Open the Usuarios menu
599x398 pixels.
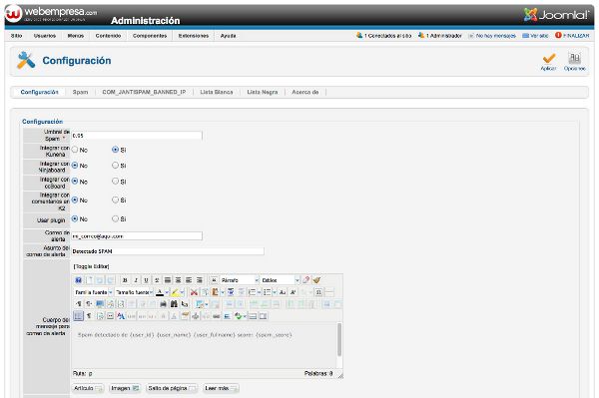click(45, 36)
